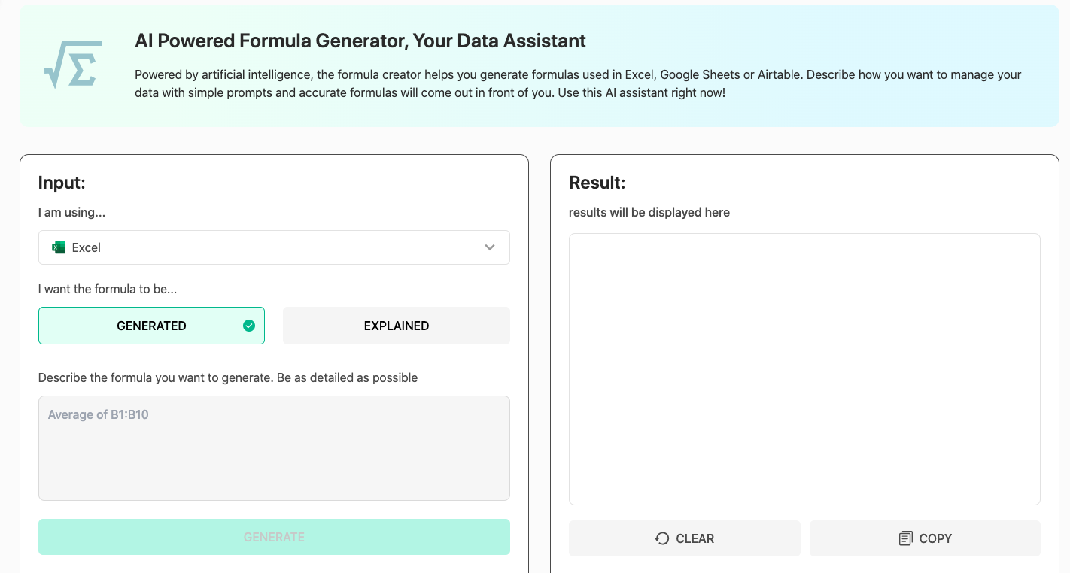
Task: Click the CLEAR button text
Action: click(695, 538)
